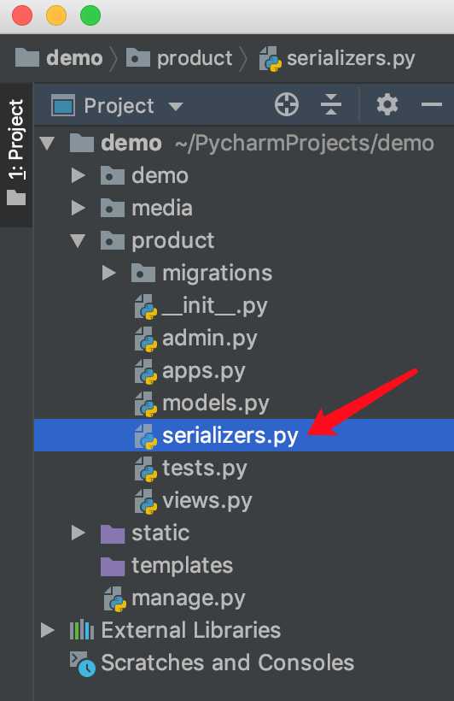Click the manage.py Python file icon

point(115,598)
